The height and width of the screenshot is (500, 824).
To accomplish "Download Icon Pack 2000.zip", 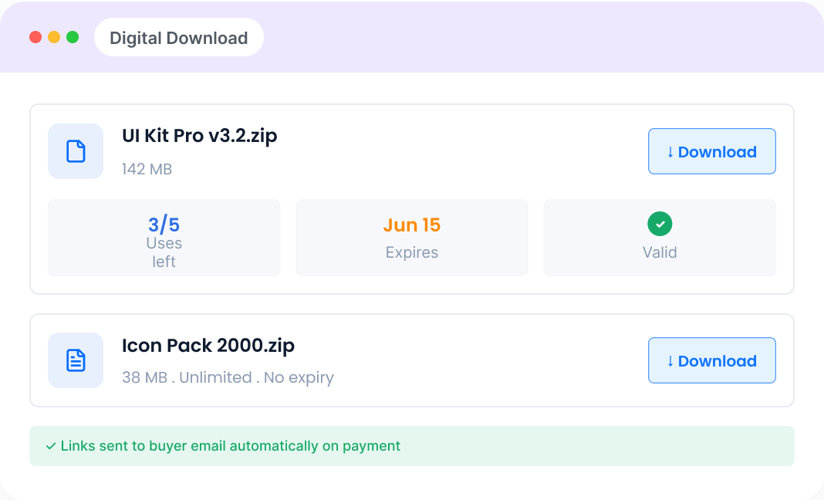I will coord(711,360).
